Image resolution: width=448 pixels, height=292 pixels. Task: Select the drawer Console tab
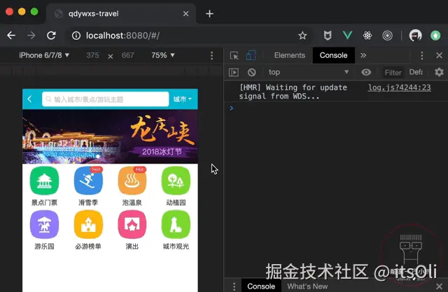(261, 286)
